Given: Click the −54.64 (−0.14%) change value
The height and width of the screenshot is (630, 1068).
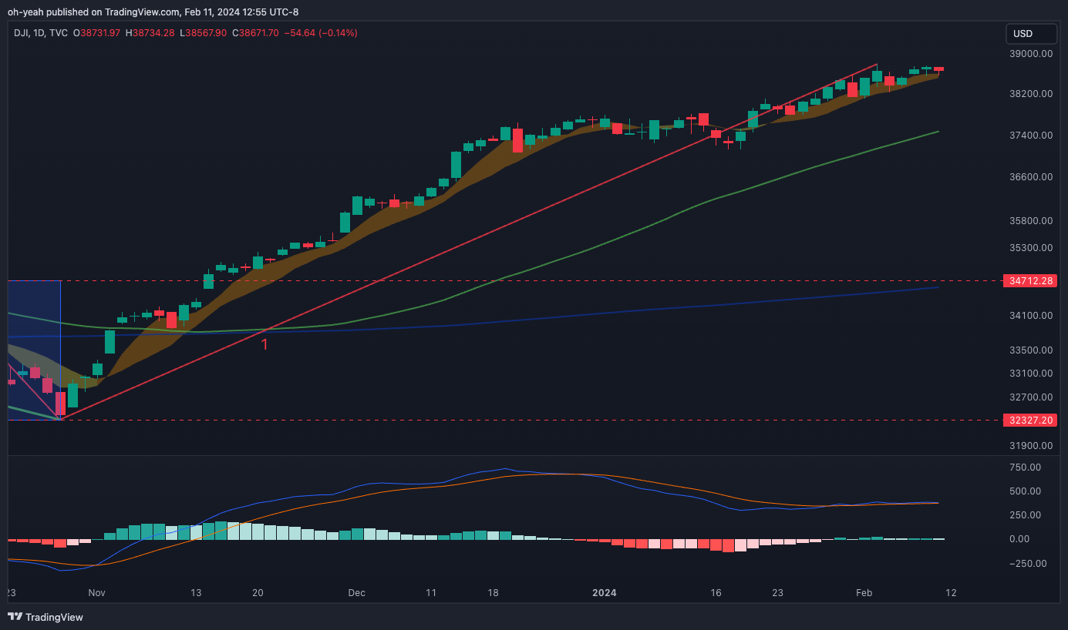Looking at the screenshot, I should (322, 33).
